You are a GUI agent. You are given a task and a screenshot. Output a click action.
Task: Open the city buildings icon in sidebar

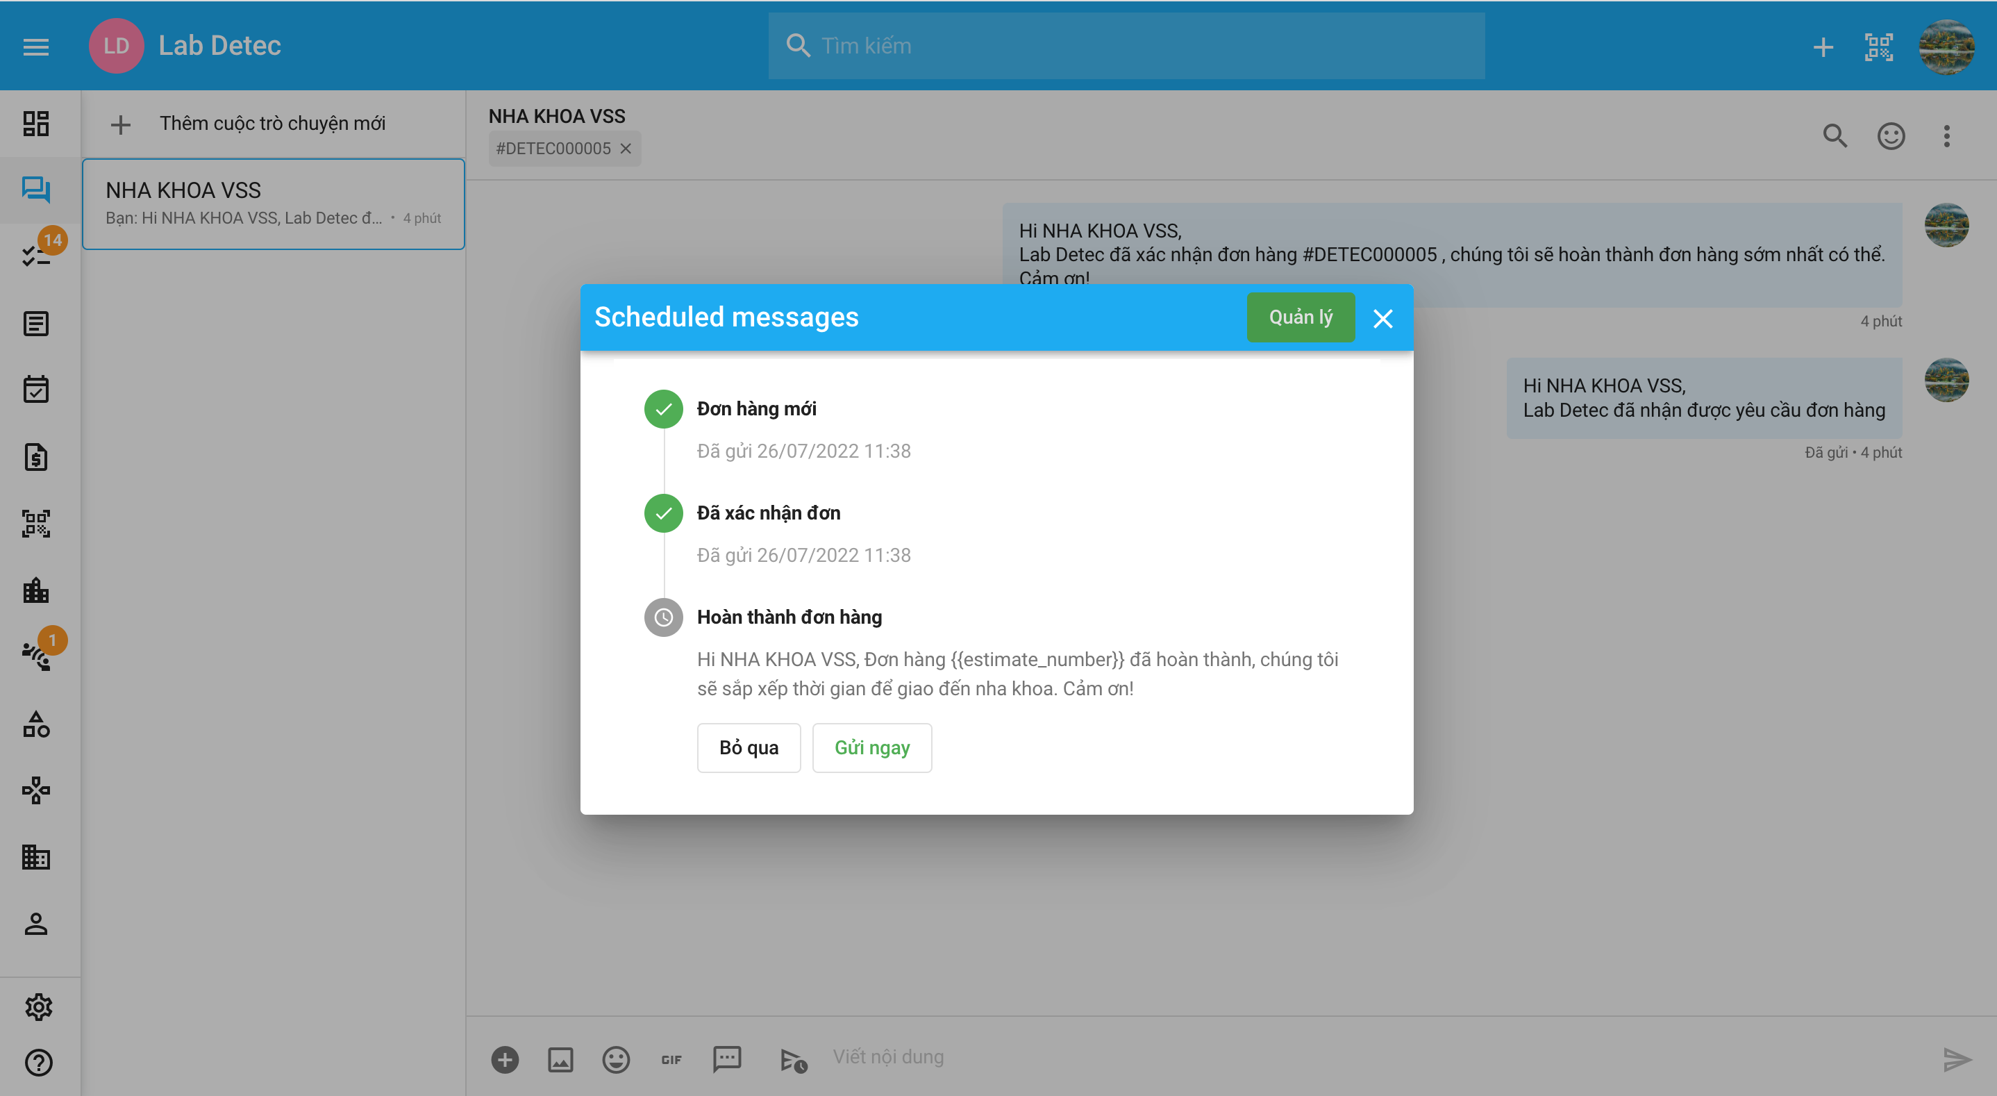click(x=35, y=590)
